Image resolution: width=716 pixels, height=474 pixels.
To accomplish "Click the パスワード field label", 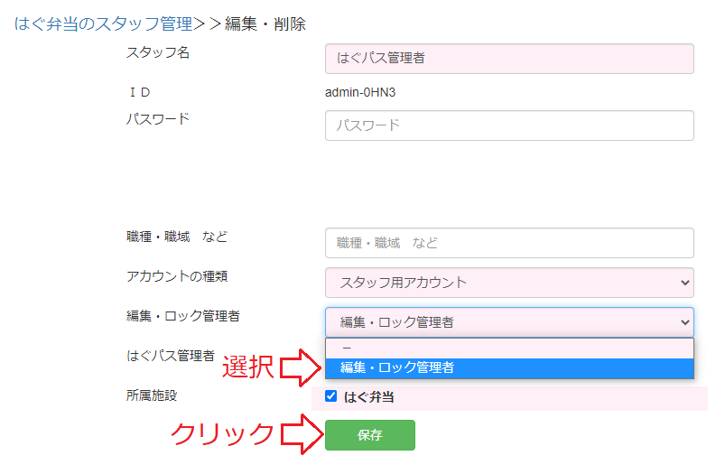I will (158, 118).
